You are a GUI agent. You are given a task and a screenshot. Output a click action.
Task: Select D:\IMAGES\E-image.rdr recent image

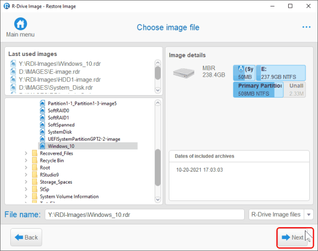pos(49,72)
